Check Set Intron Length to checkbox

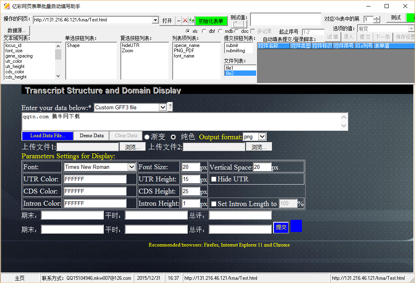click(x=214, y=204)
